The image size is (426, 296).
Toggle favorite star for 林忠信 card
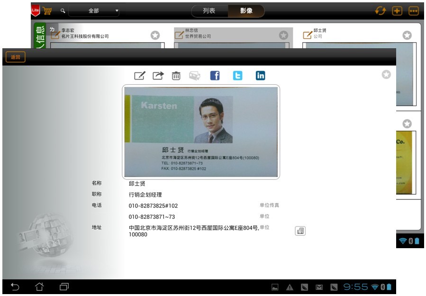point(283,35)
